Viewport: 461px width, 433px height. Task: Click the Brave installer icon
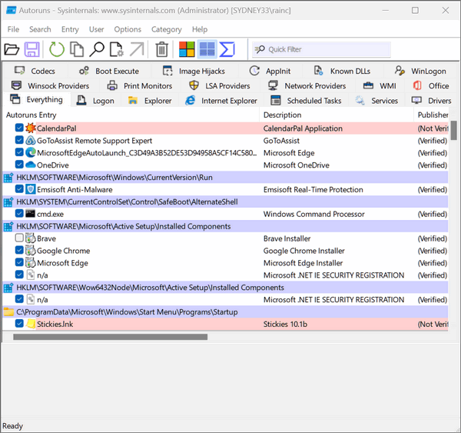click(30, 238)
